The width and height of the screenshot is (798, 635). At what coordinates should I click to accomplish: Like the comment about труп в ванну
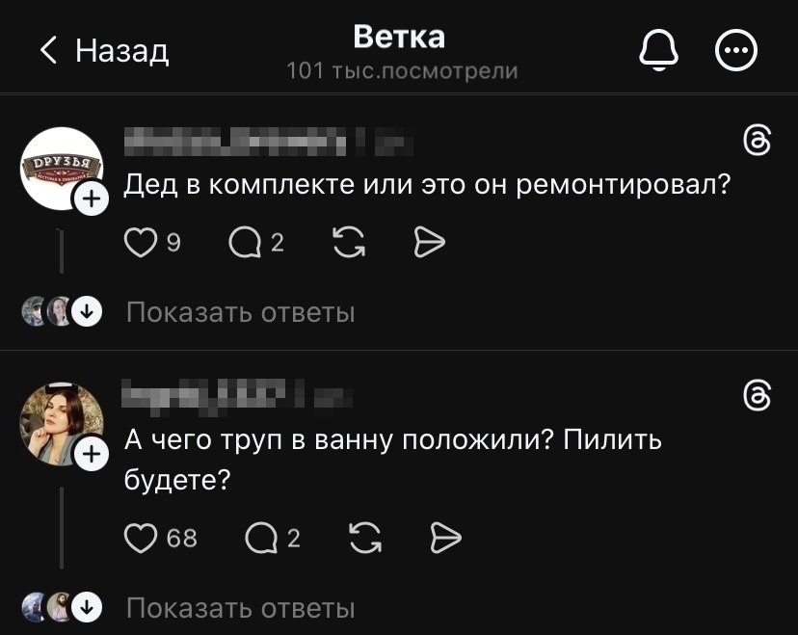point(141,538)
